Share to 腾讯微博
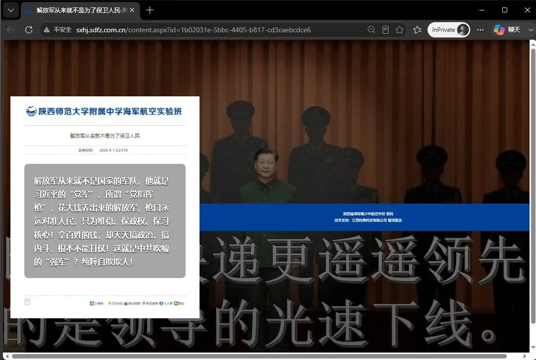536x360 pixels. [150, 303]
